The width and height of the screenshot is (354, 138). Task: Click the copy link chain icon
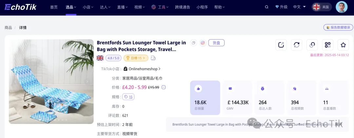(x=312, y=45)
